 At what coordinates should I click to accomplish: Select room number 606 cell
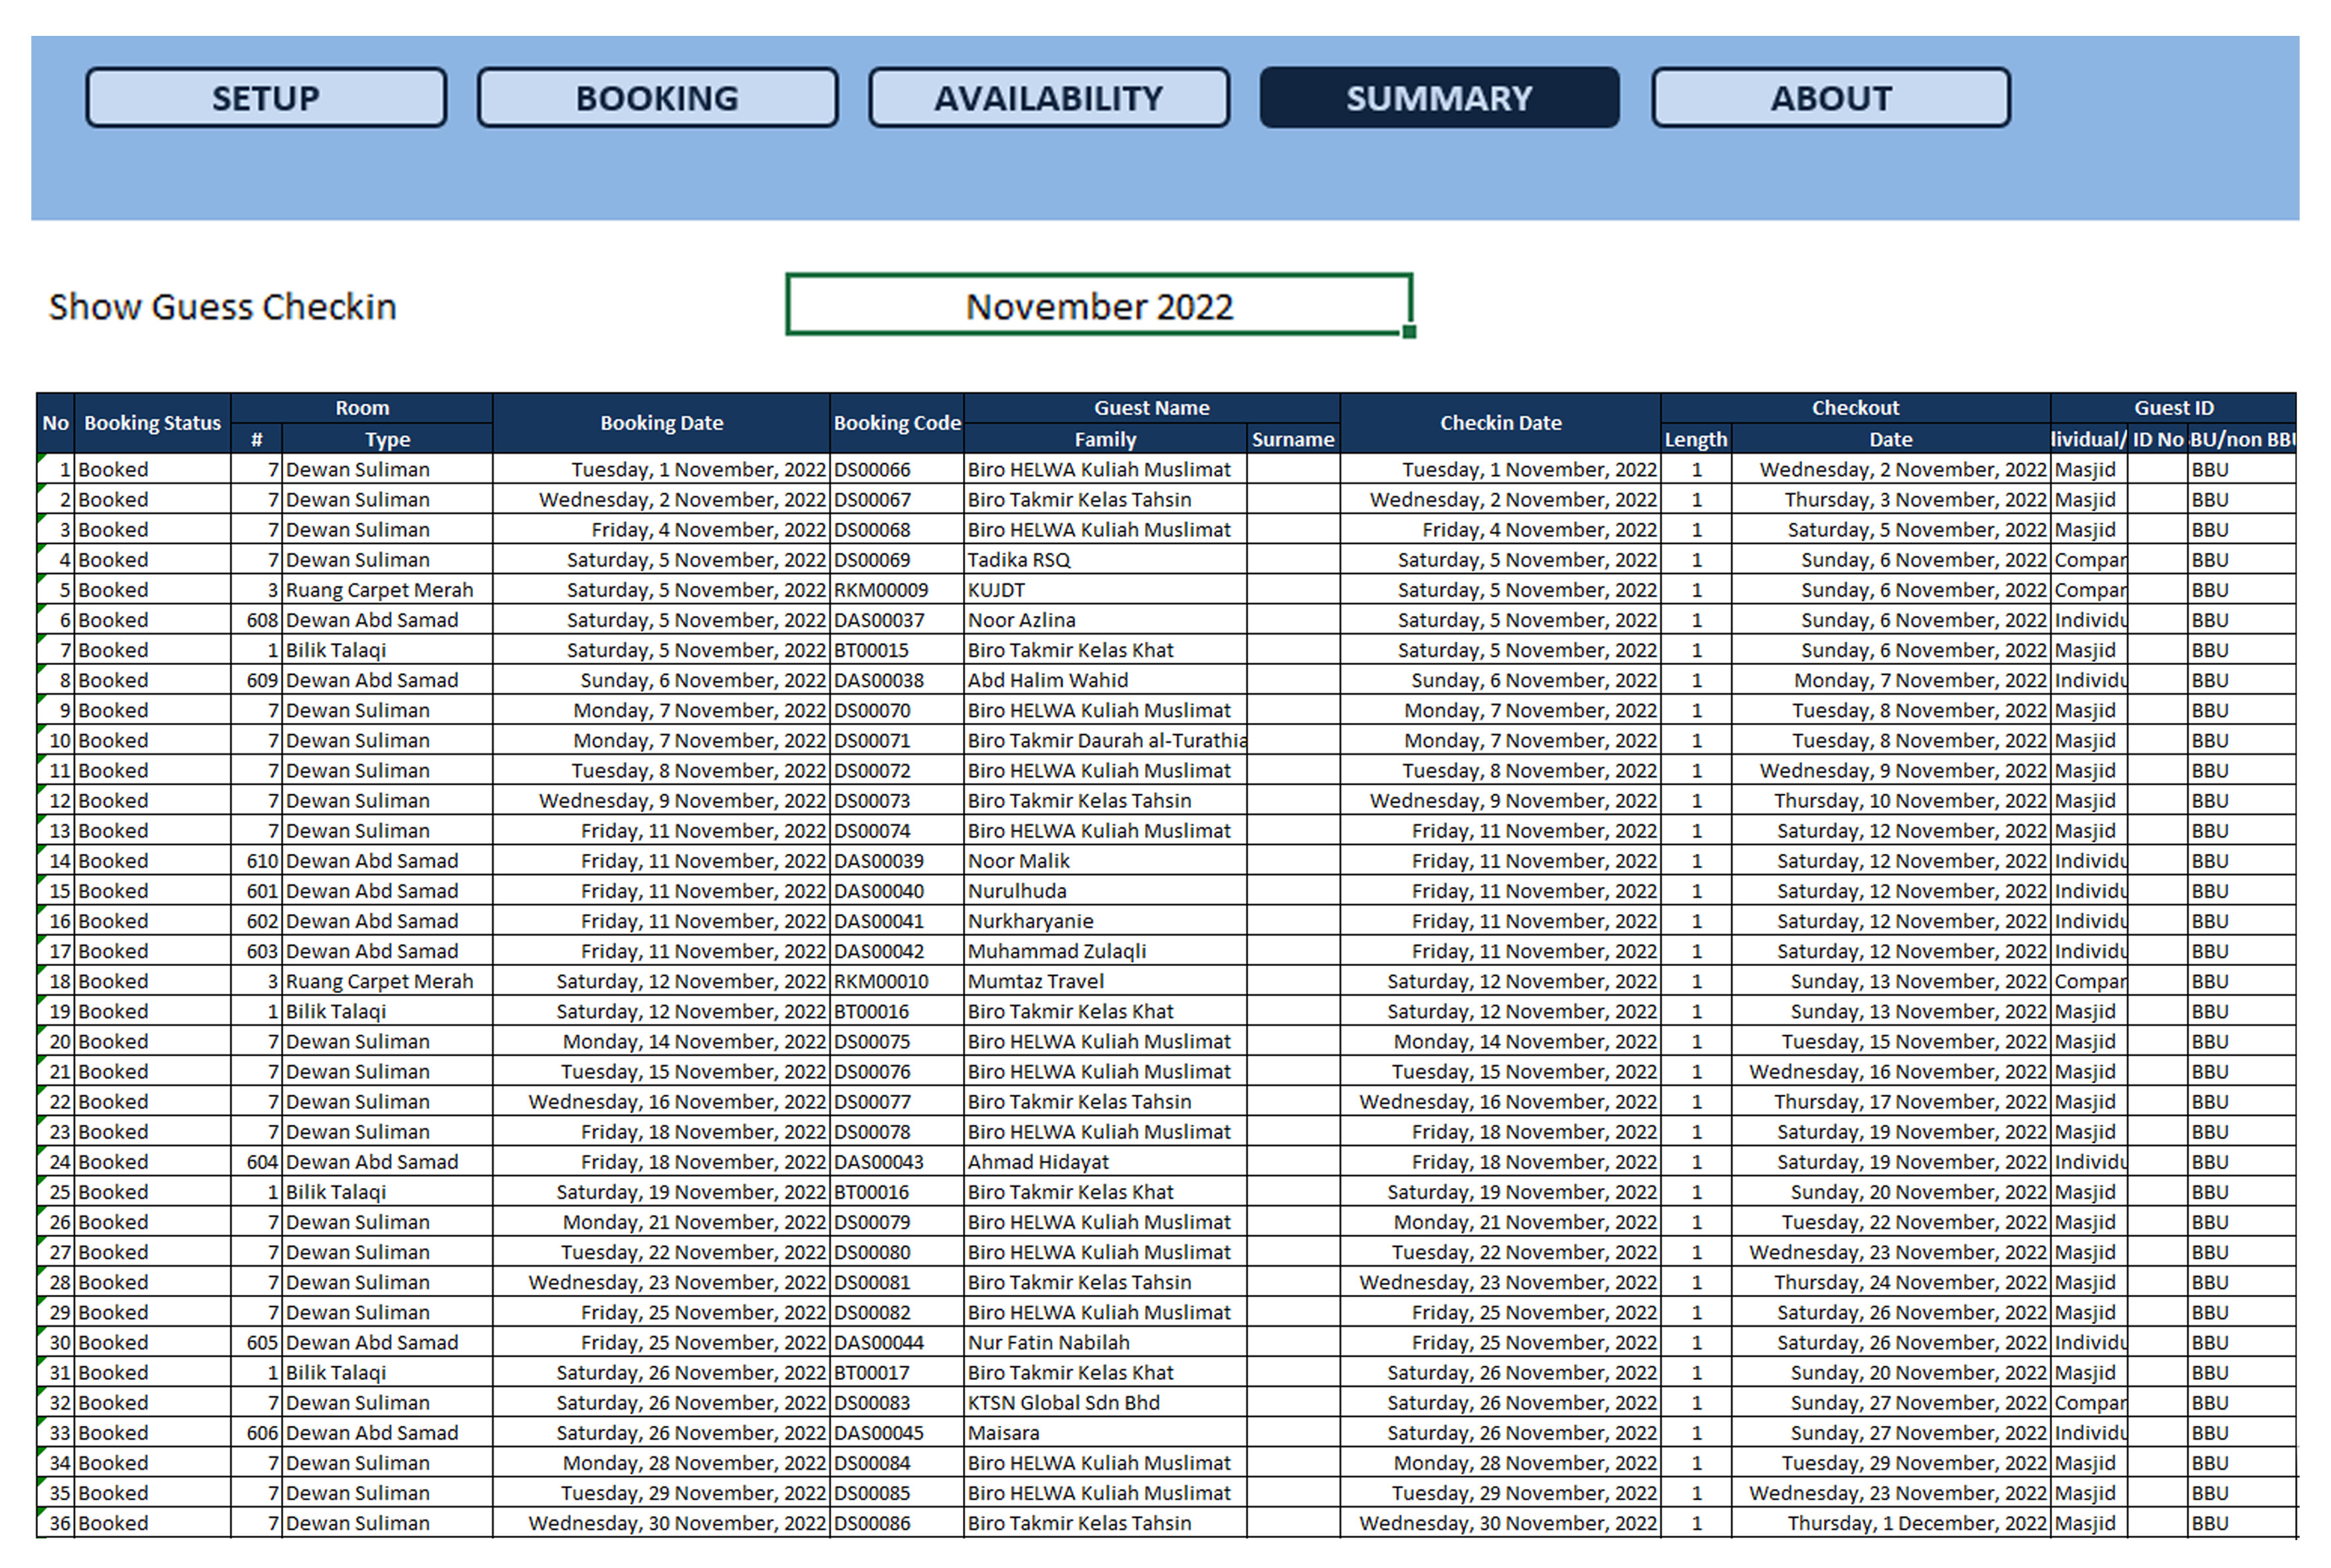[x=257, y=1433]
